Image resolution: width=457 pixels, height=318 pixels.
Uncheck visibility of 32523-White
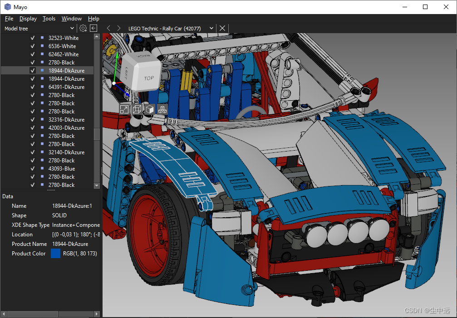pyautogui.click(x=33, y=38)
